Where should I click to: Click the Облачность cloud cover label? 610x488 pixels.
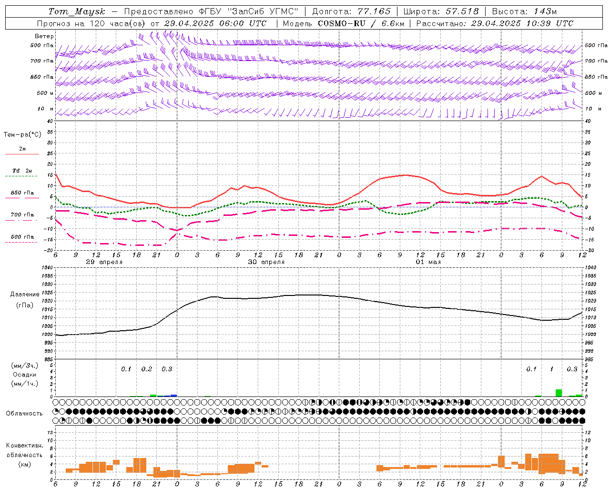click(x=24, y=414)
